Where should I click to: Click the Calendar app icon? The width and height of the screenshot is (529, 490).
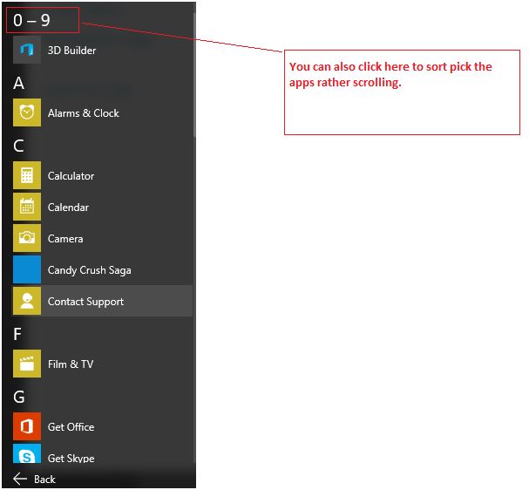[27, 207]
